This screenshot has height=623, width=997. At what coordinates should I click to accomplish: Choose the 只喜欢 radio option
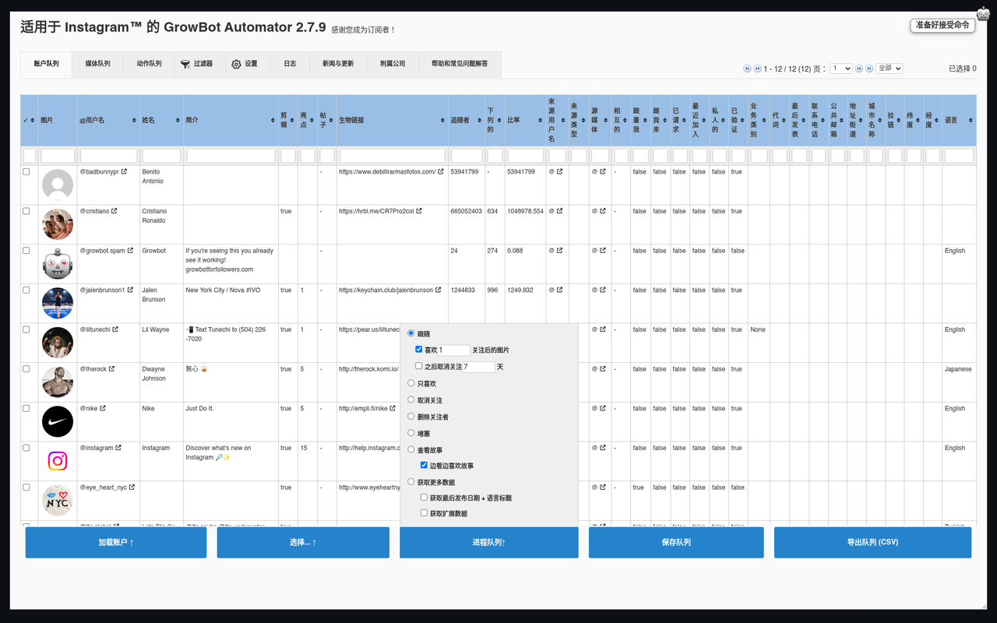tap(411, 383)
